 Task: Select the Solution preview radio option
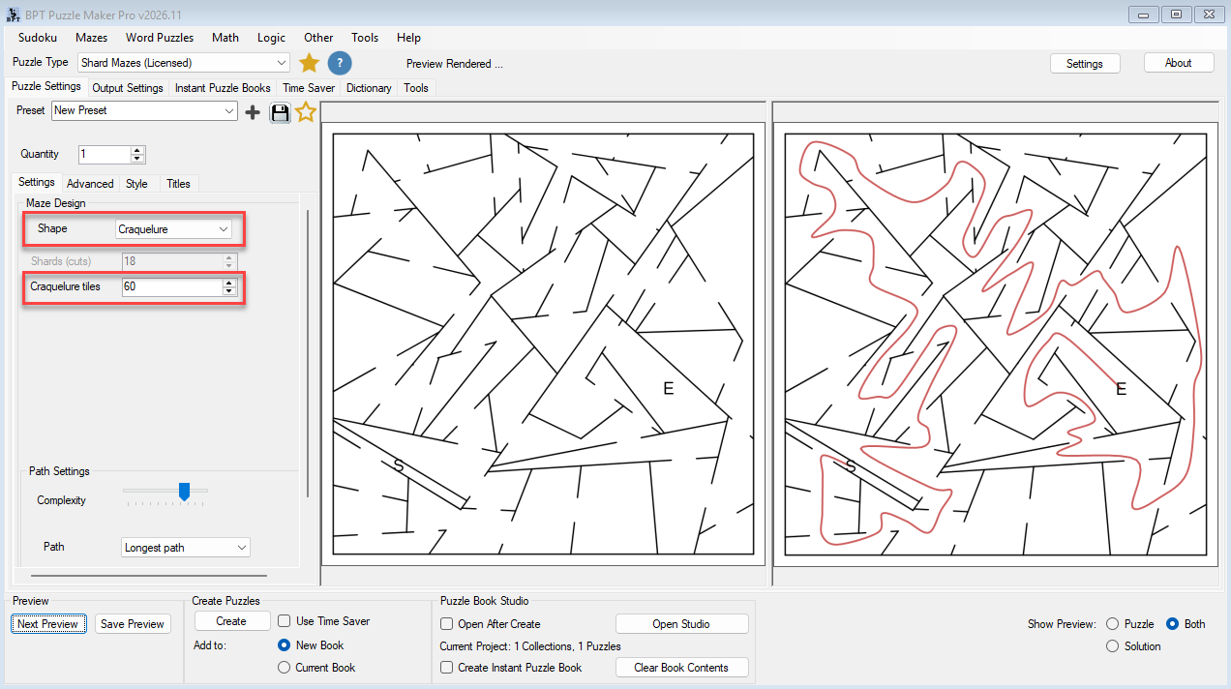tap(1112, 646)
